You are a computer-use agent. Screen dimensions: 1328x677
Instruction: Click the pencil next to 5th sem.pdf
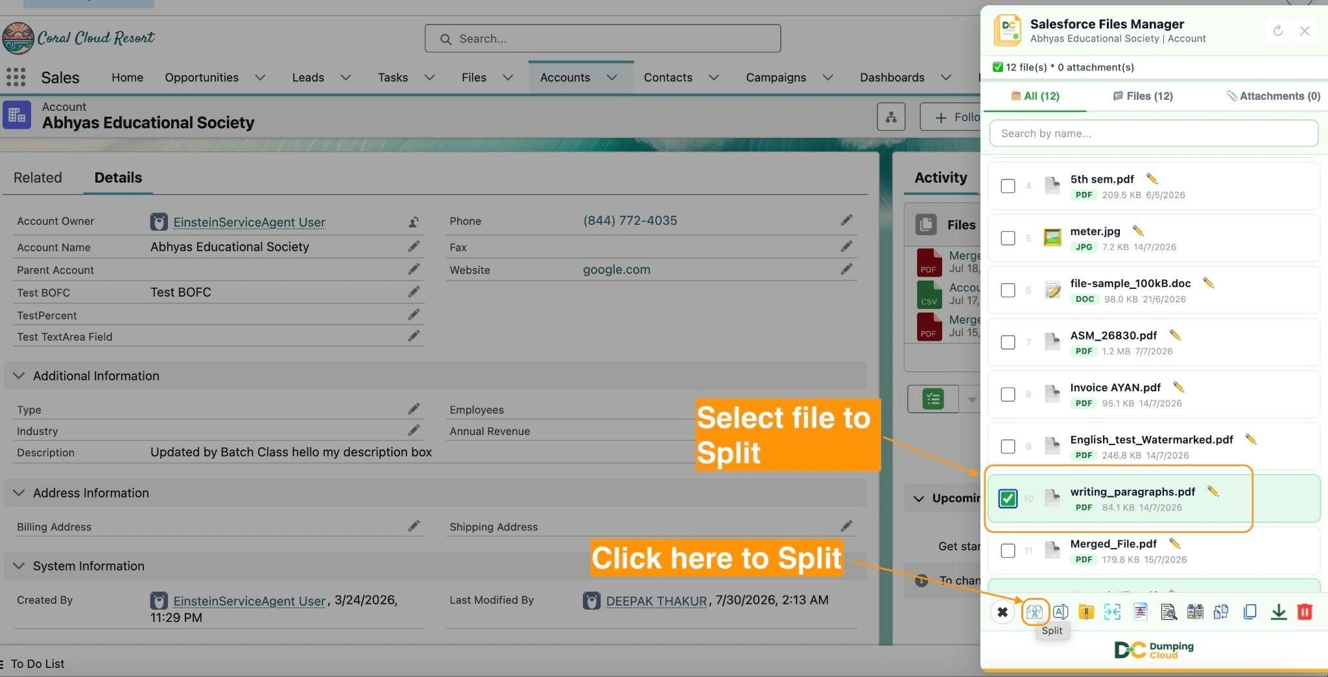1152,178
